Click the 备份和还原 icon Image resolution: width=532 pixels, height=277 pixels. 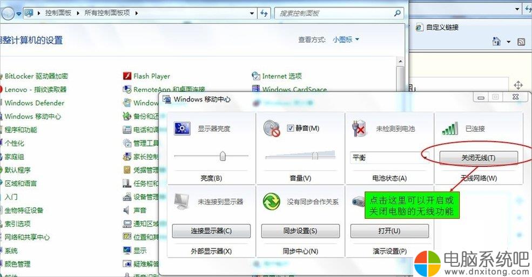127,116
